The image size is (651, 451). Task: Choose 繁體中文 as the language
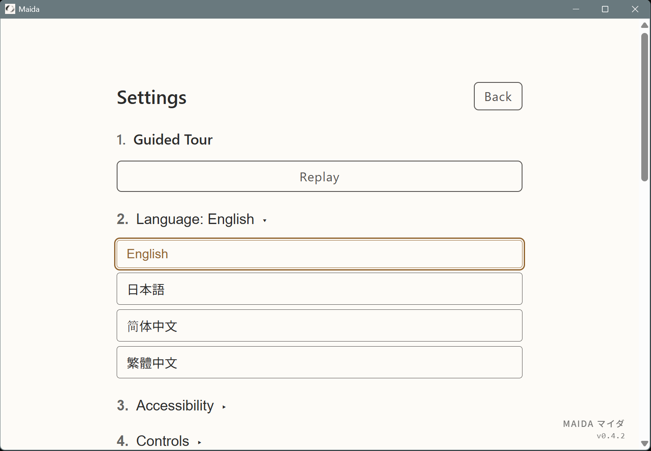click(319, 362)
